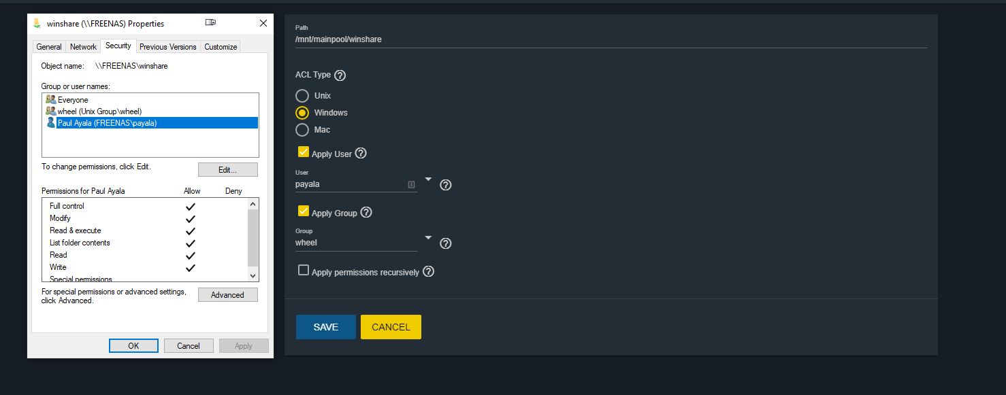Click Cancel in Properties dialog

[189, 346]
